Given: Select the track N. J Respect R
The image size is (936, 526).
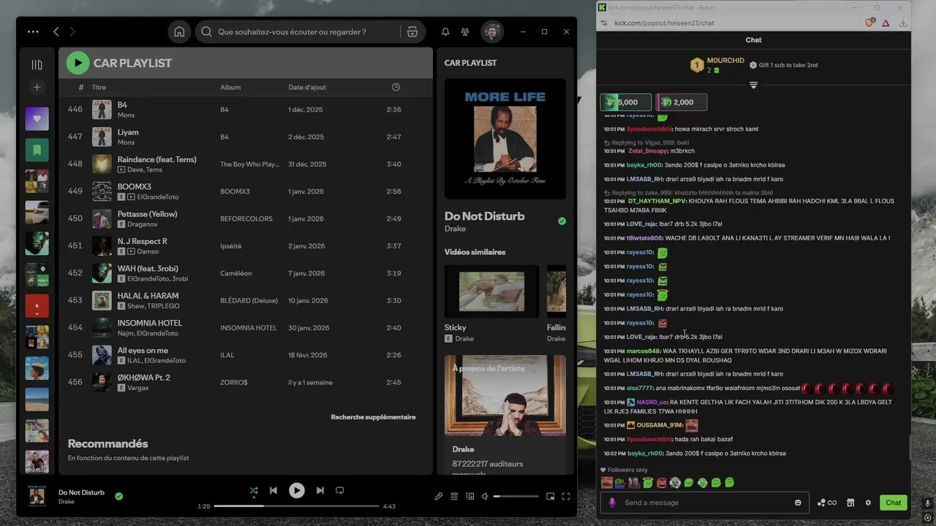Looking at the screenshot, I should 246,246.
